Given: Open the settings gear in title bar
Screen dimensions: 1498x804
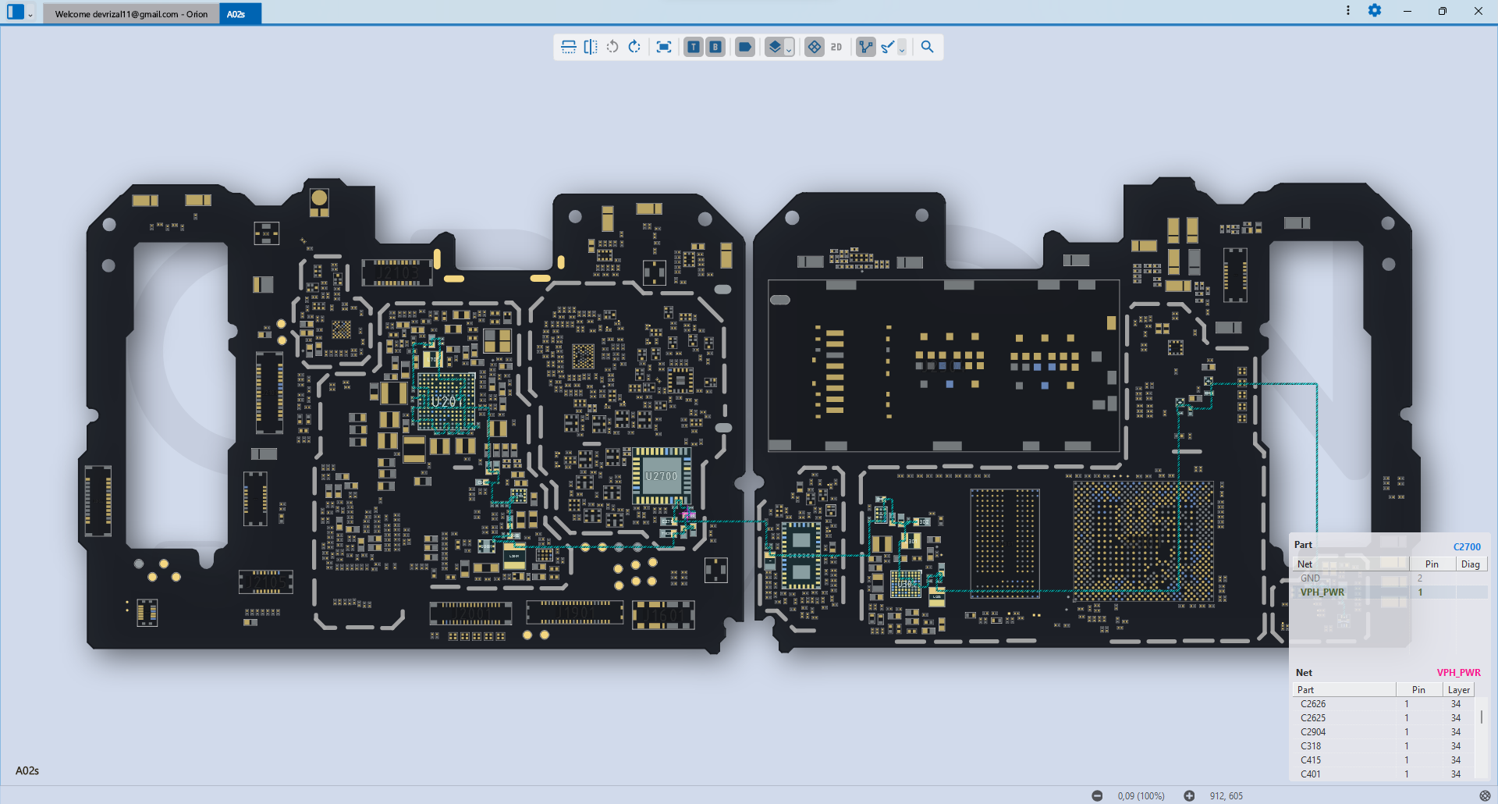Looking at the screenshot, I should [1375, 11].
